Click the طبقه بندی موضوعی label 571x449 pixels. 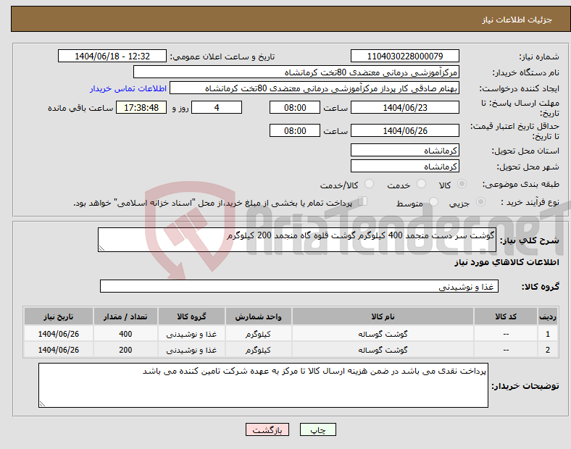(x=521, y=184)
